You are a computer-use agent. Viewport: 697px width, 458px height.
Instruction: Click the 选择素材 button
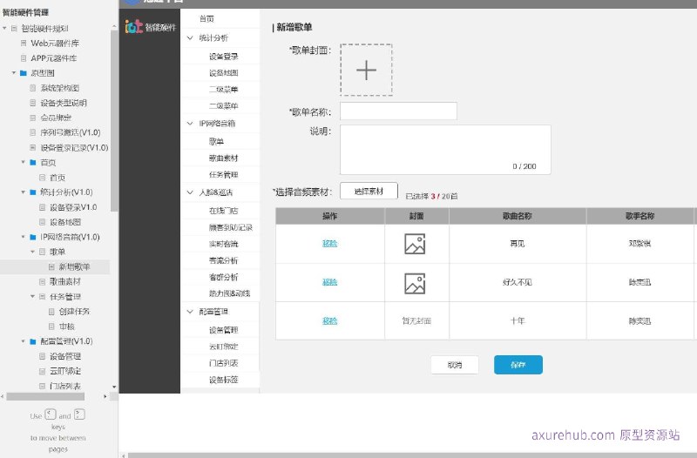[x=369, y=191]
